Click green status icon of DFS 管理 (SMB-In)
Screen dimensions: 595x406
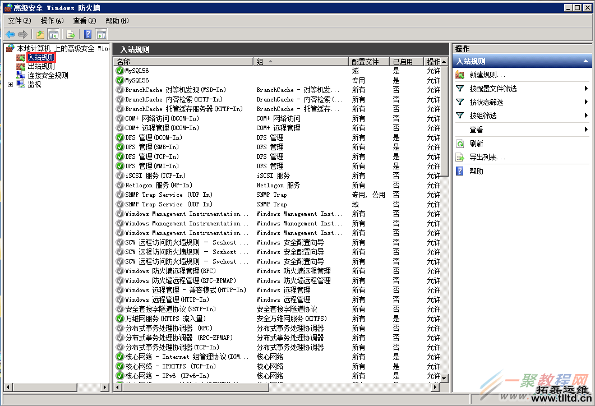coord(119,147)
